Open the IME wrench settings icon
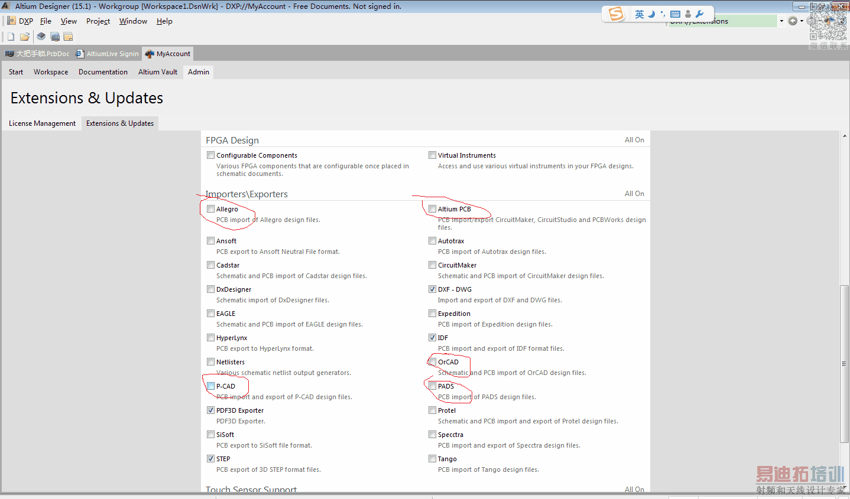Screen dimensions: 850x499 tap(700, 14)
